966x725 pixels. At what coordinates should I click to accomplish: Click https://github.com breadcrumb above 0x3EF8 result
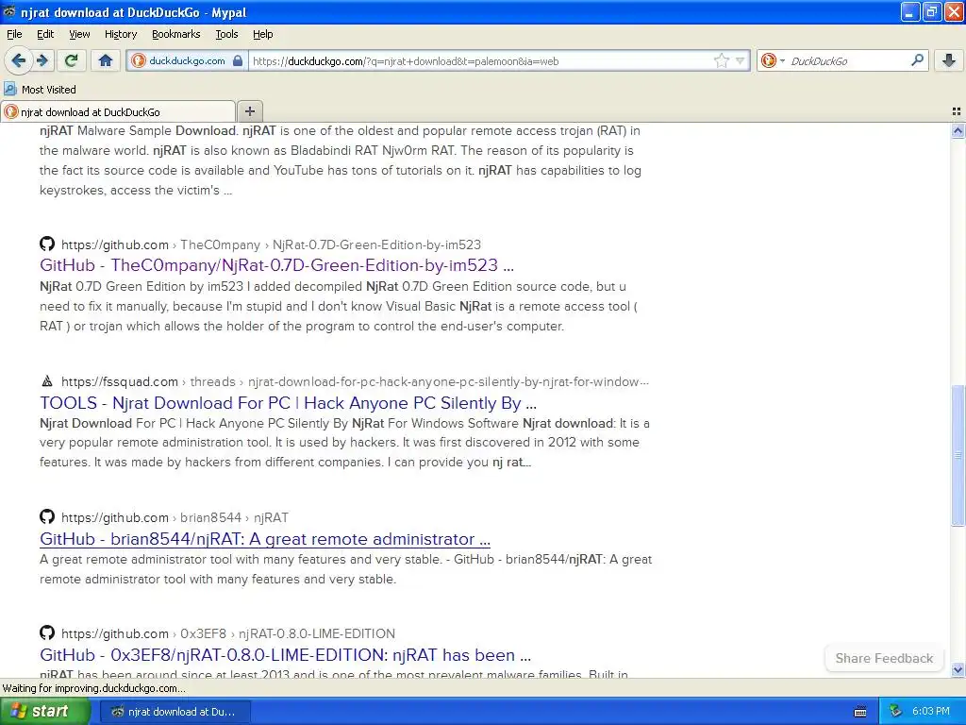pyautogui.click(x=115, y=633)
